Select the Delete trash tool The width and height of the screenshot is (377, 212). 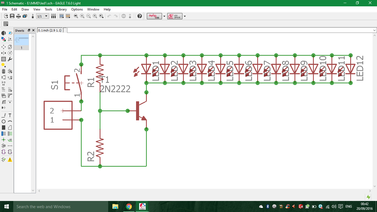[x=4, y=72]
